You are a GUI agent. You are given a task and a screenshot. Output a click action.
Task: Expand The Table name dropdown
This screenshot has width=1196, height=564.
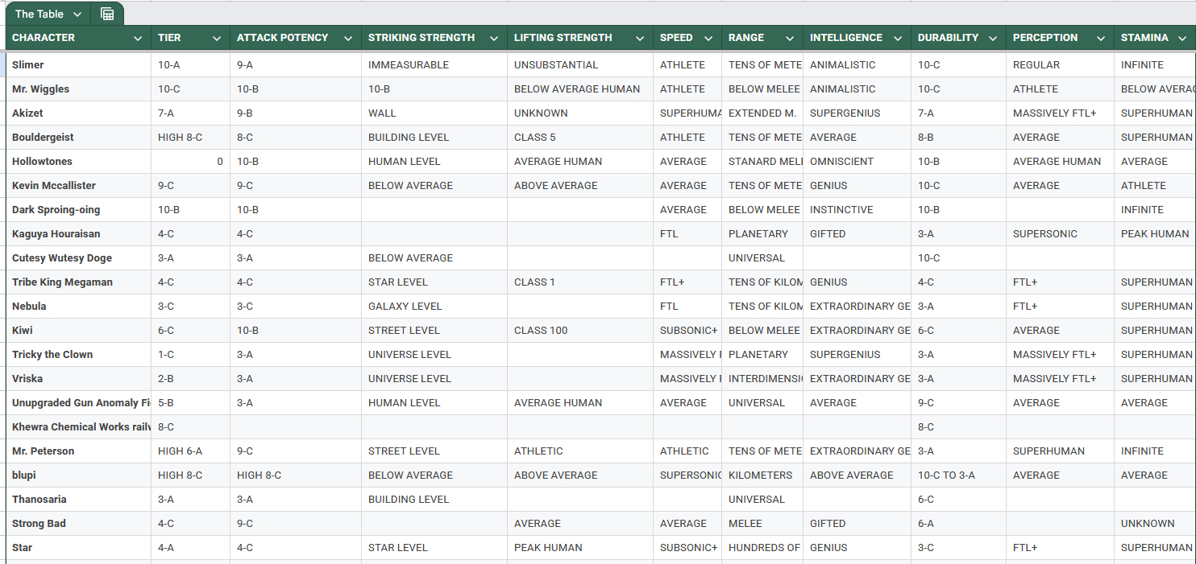tap(77, 14)
